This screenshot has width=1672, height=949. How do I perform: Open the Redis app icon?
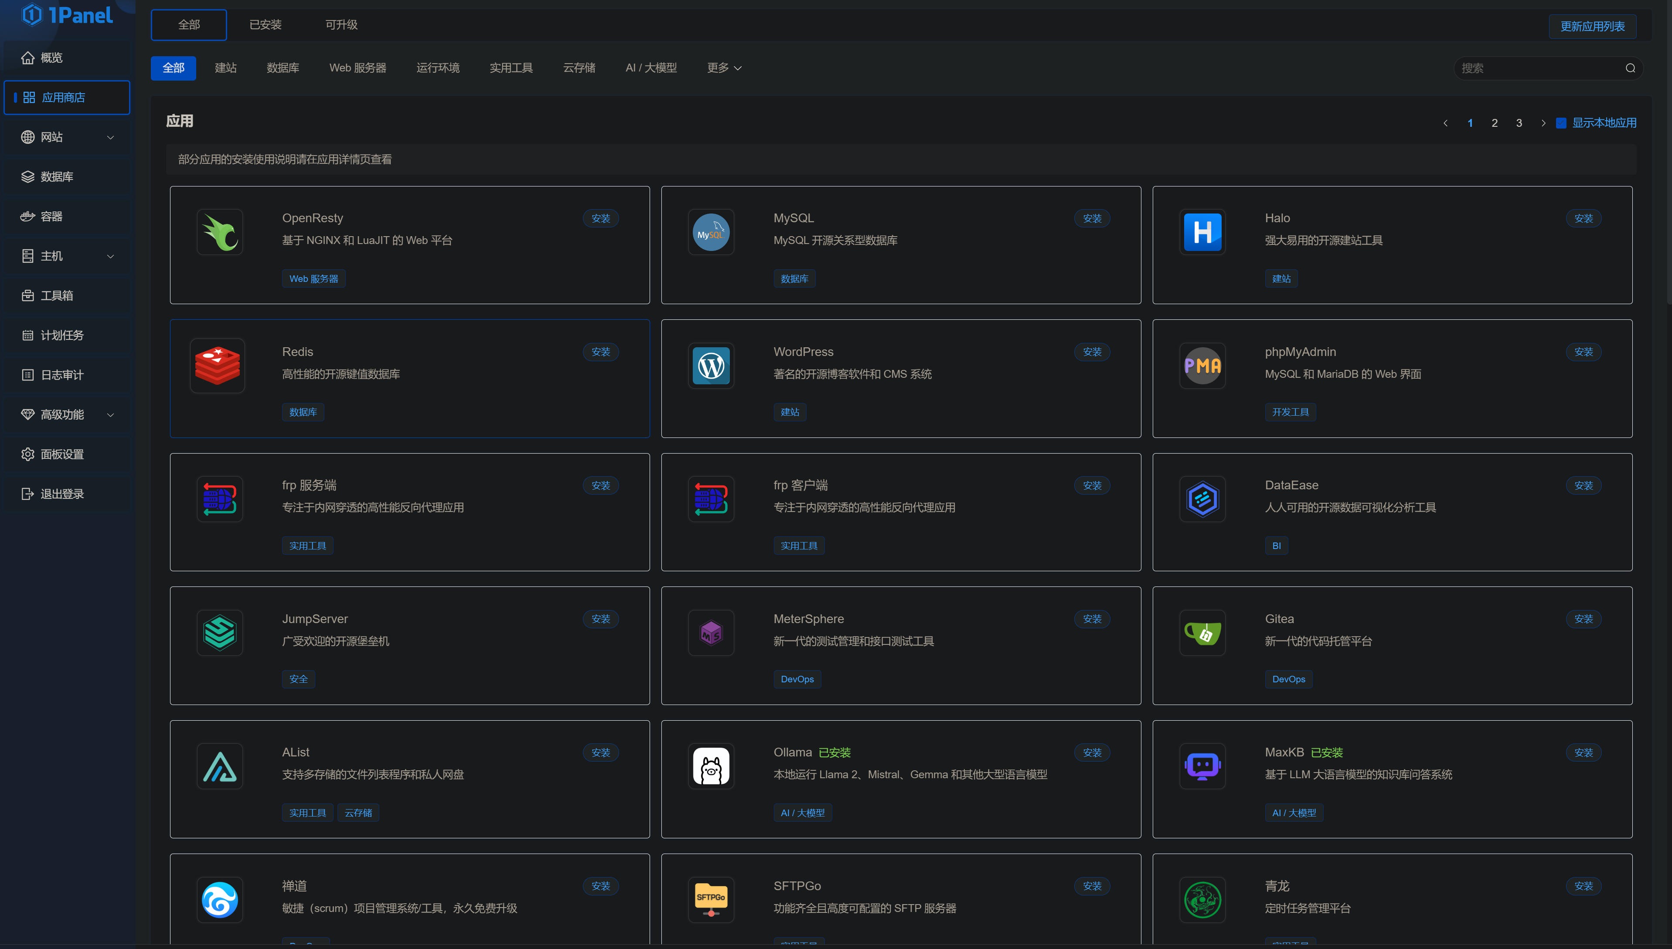217,366
